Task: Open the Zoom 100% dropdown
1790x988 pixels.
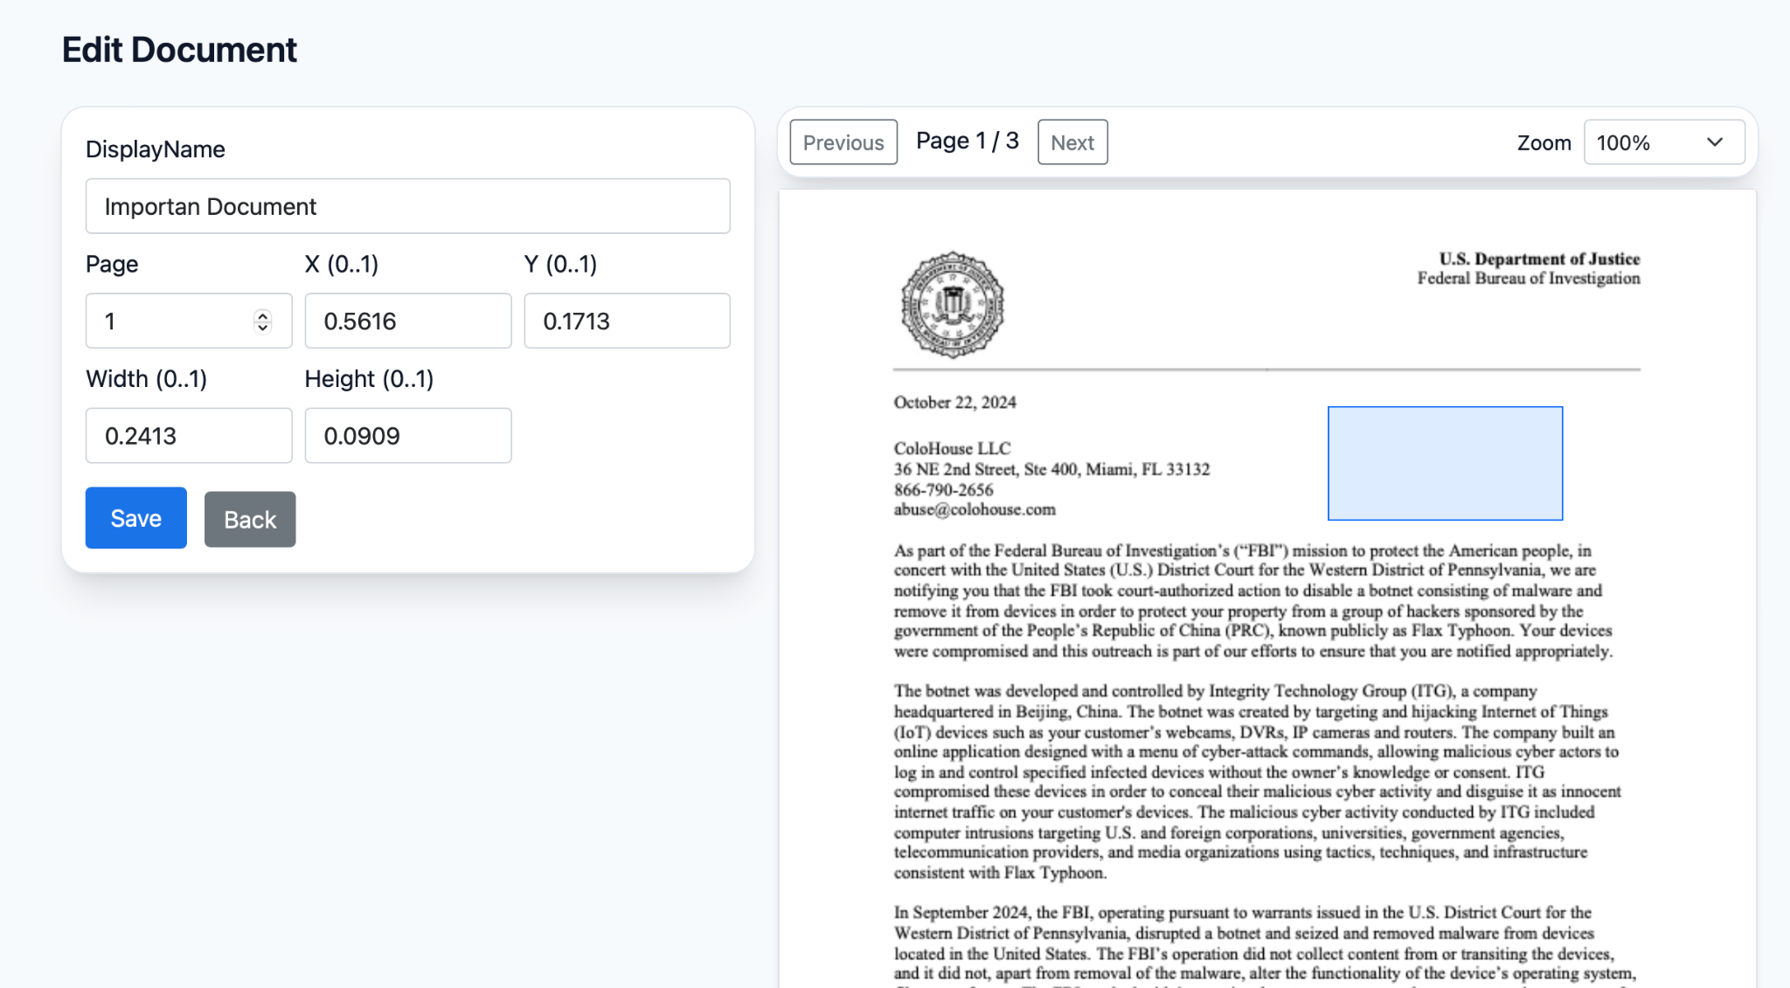Action: point(1663,142)
